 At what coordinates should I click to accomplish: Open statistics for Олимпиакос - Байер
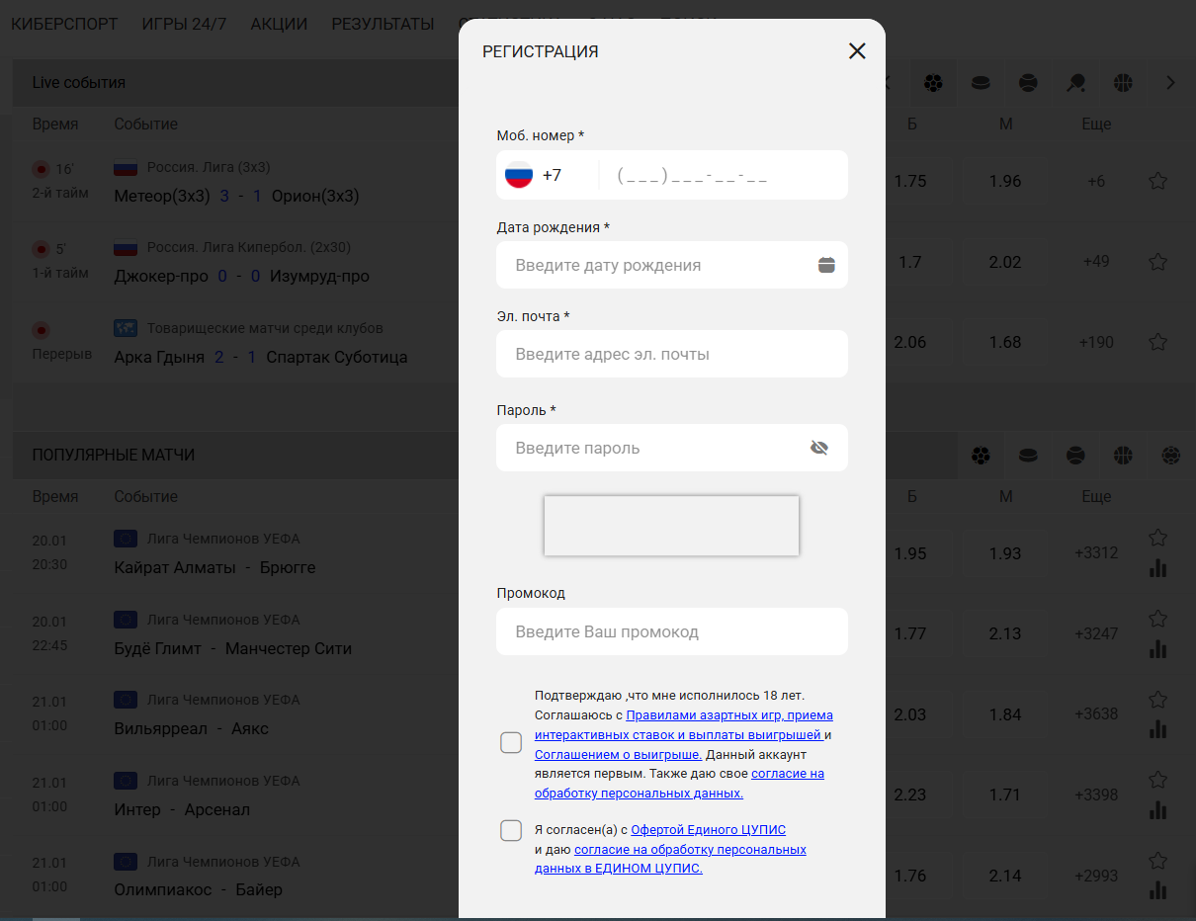pyautogui.click(x=1157, y=892)
